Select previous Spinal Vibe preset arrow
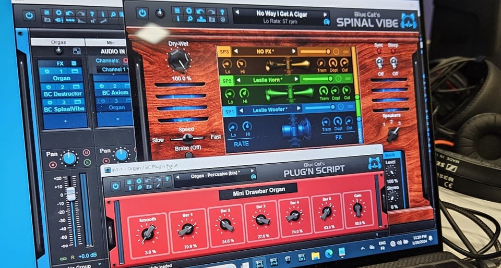This screenshot has height=268, width=501. (x=237, y=12)
